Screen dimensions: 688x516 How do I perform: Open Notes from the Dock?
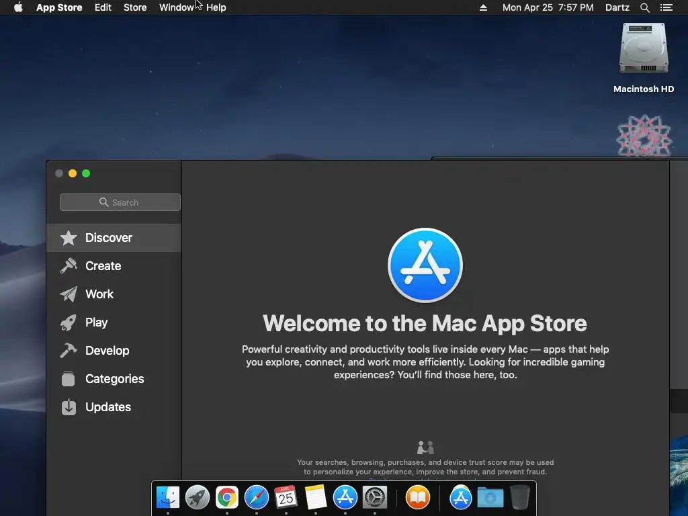pyautogui.click(x=316, y=498)
